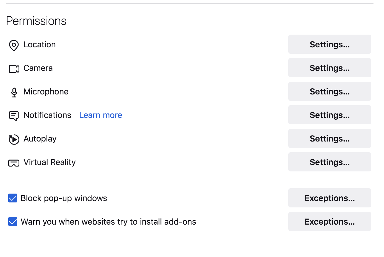The width and height of the screenshot is (384, 257).
Task: Uncheck Block pop-up windows checkbox
Action: 13,198
